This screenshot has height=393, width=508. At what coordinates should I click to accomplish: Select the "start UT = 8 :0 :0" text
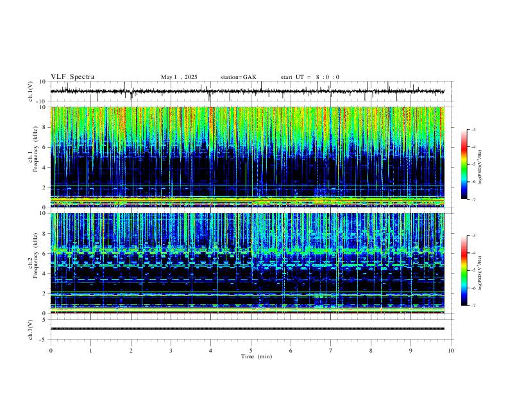click(x=310, y=77)
